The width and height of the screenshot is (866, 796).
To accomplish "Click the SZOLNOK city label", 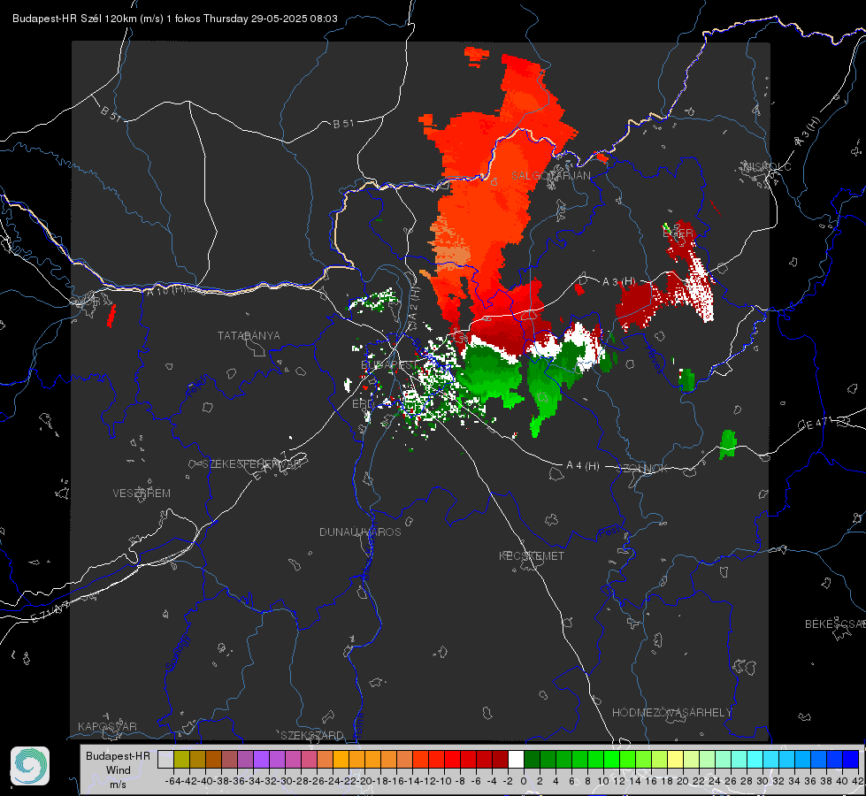I will (643, 469).
